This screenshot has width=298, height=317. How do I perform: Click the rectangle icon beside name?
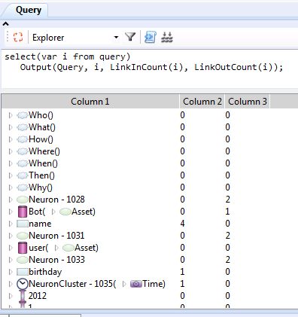(x=23, y=224)
